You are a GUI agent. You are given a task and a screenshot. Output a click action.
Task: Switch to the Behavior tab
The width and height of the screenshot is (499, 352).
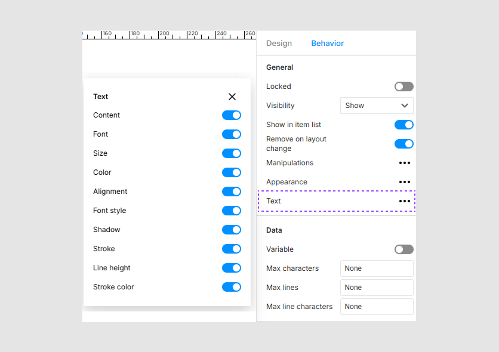click(x=327, y=43)
